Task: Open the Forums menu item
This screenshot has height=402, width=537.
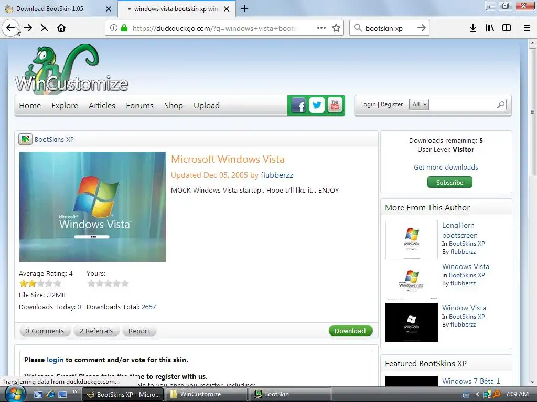Action: pos(139,106)
